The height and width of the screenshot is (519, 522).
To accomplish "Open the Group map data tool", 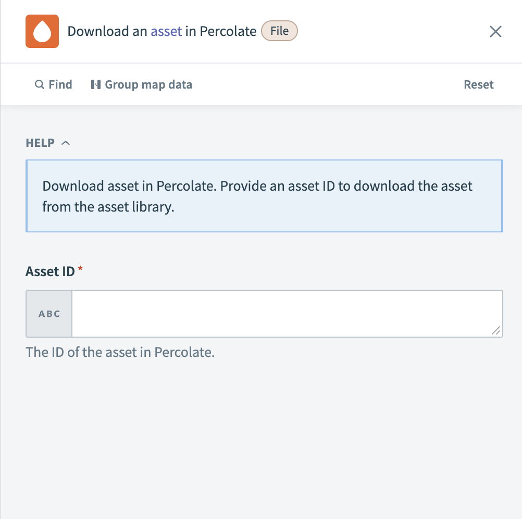I will click(141, 84).
